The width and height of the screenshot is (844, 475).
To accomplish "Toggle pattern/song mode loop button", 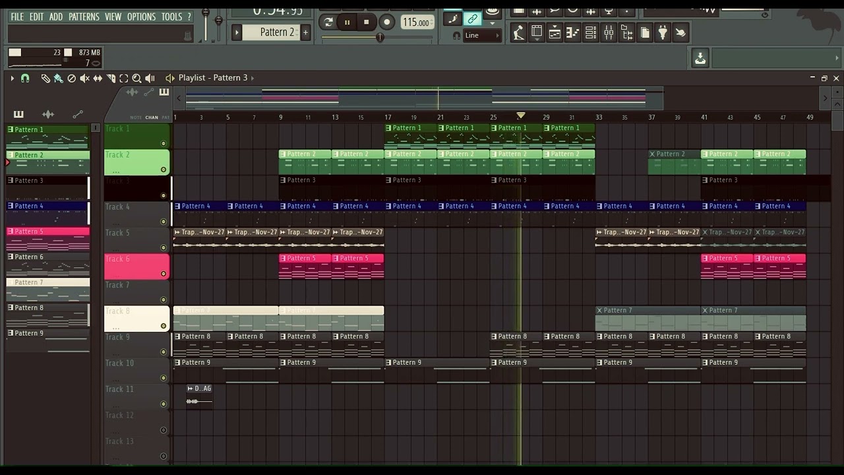I will (328, 22).
